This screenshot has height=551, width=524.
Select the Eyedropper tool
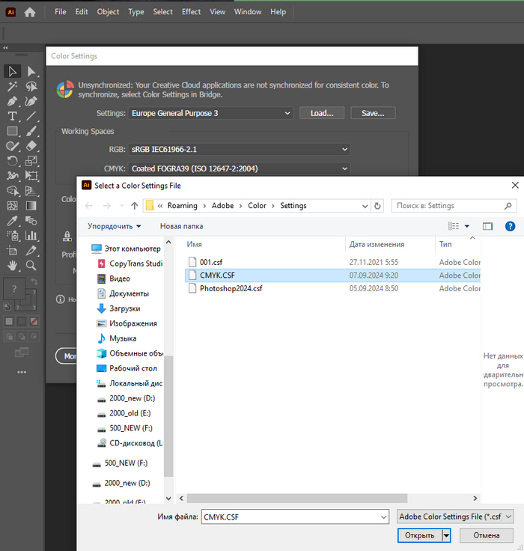coord(12,221)
